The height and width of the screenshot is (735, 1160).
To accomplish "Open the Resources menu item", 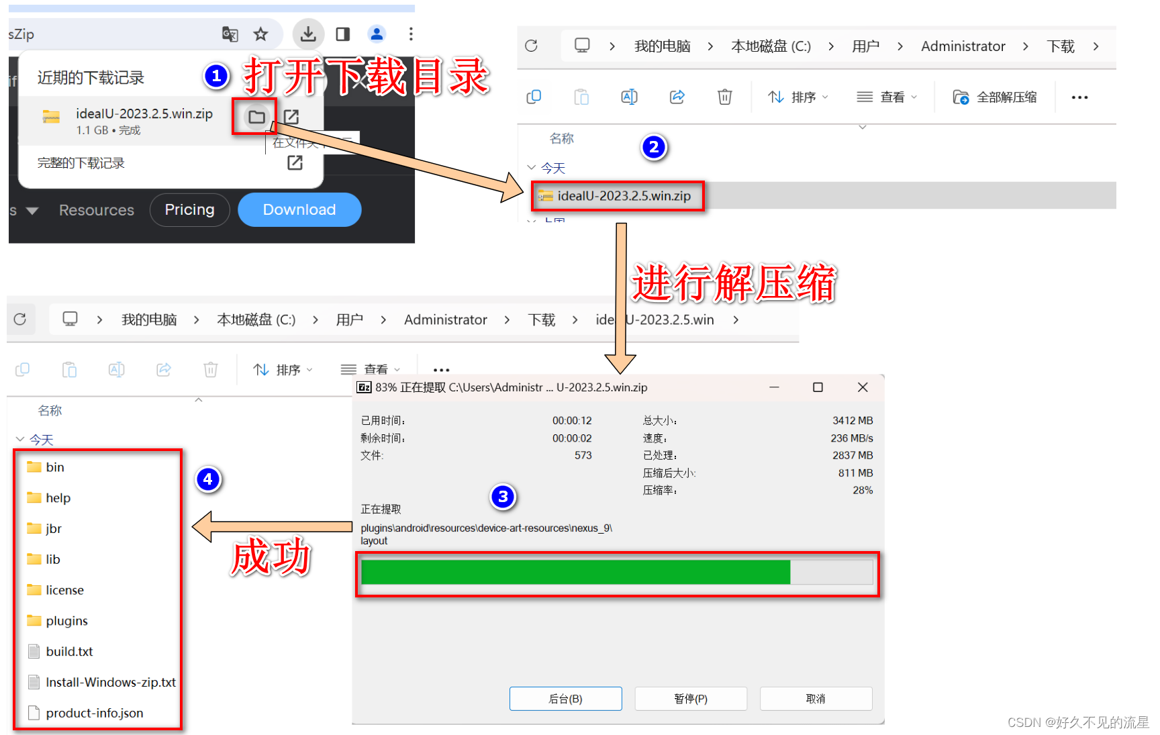I will [x=97, y=211].
